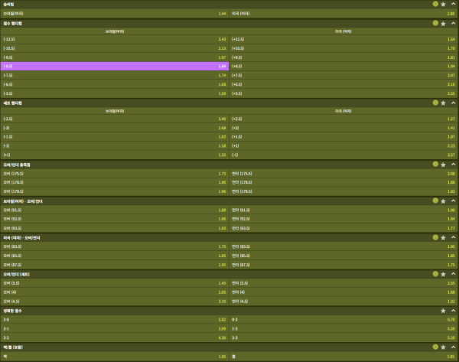View info for 브라질(여자) - 오버/언더 section
Viewport: 459px width, 362px height.
coord(435,201)
